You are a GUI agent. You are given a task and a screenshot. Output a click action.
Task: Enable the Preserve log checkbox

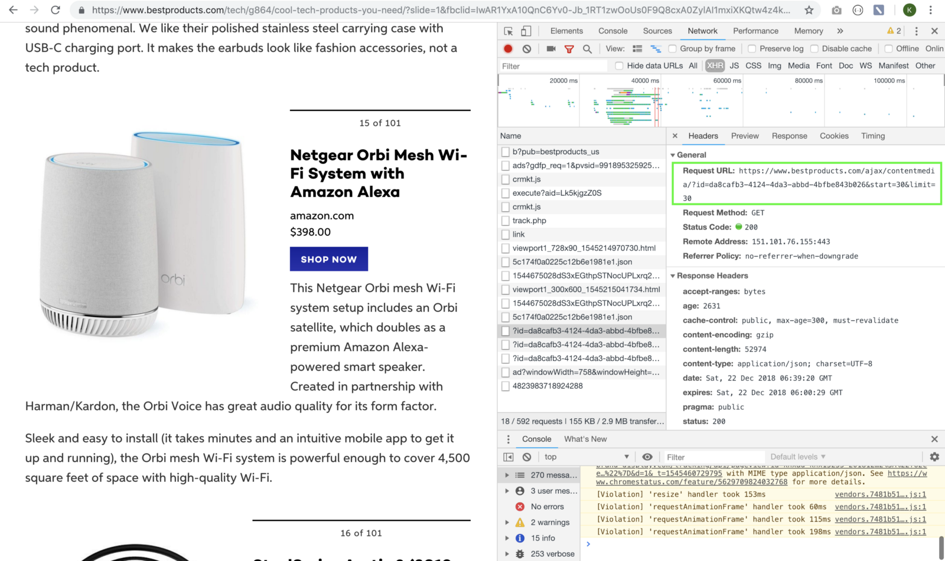[752, 48]
